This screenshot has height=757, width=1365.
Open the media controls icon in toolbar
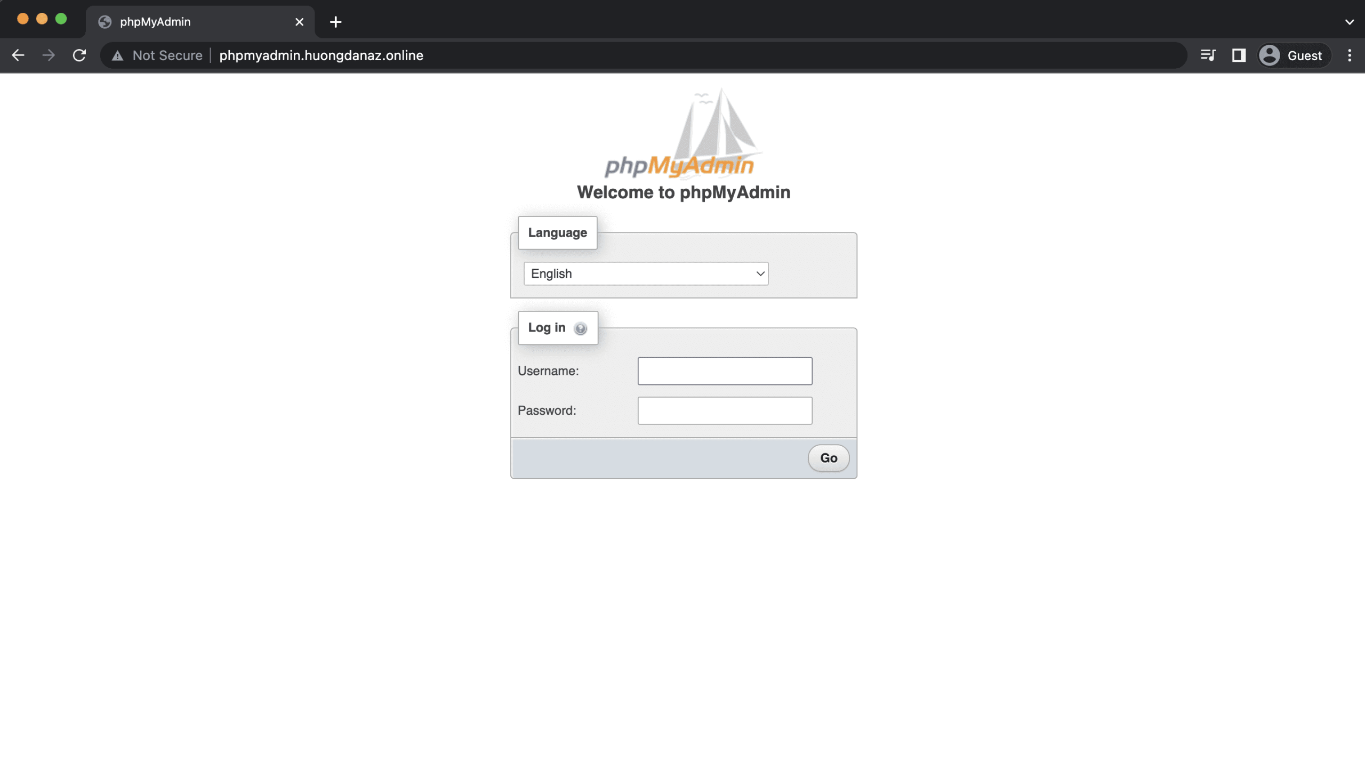pyautogui.click(x=1208, y=55)
